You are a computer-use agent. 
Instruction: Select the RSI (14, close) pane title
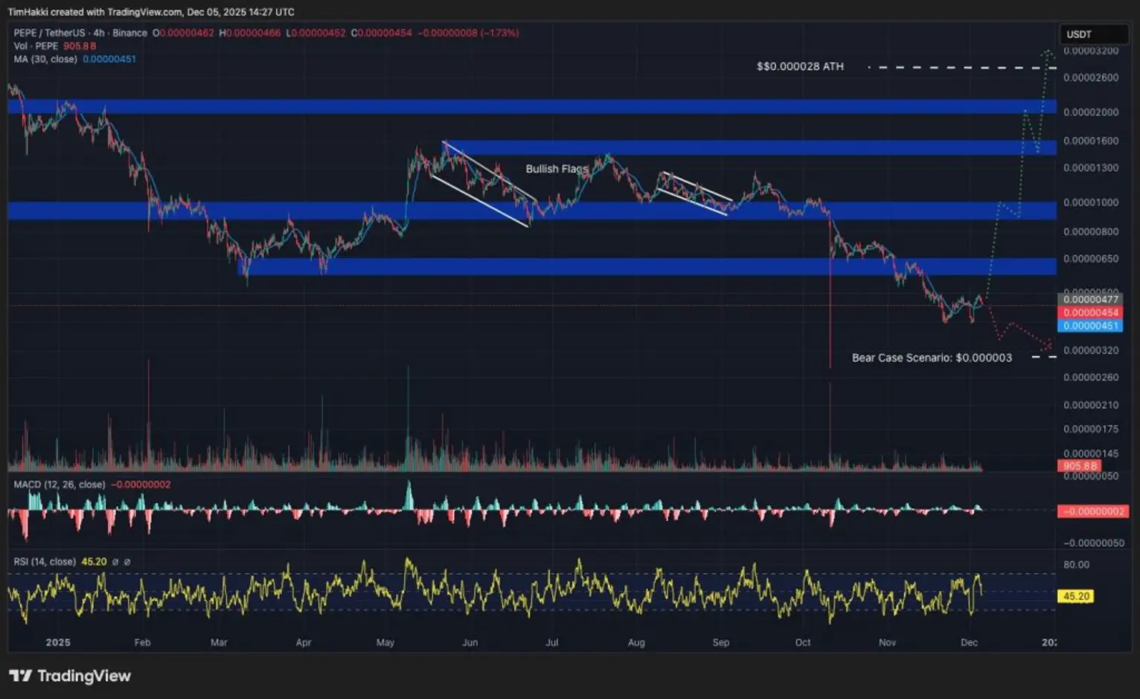46,561
